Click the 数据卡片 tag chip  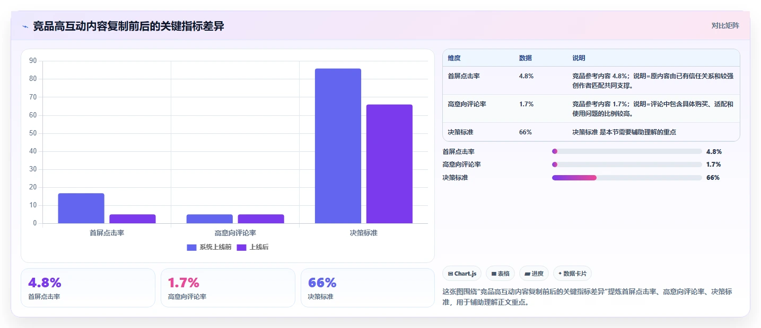click(572, 274)
